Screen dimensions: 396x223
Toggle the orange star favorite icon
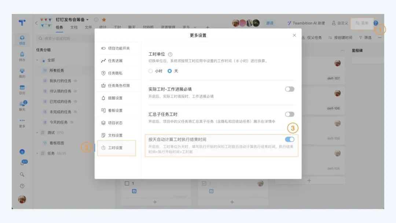(104, 20)
